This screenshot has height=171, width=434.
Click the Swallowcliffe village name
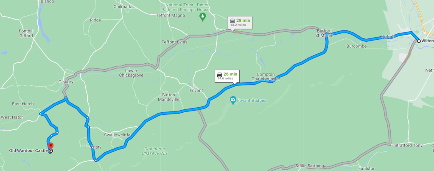tap(116, 135)
